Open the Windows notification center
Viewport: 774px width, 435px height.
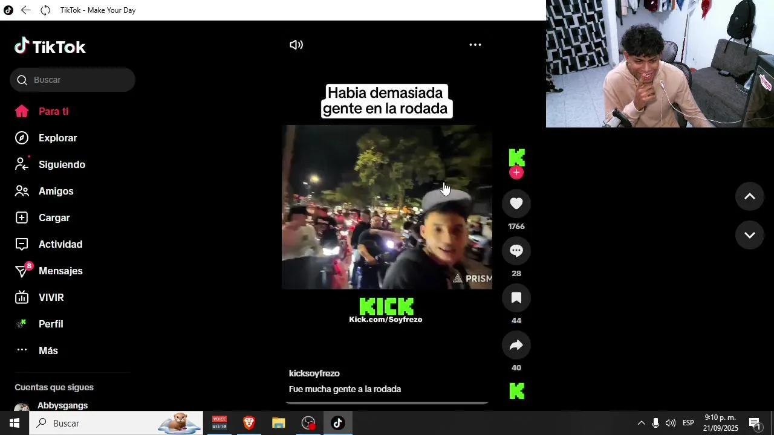pyautogui.click(x=755, y=423)
